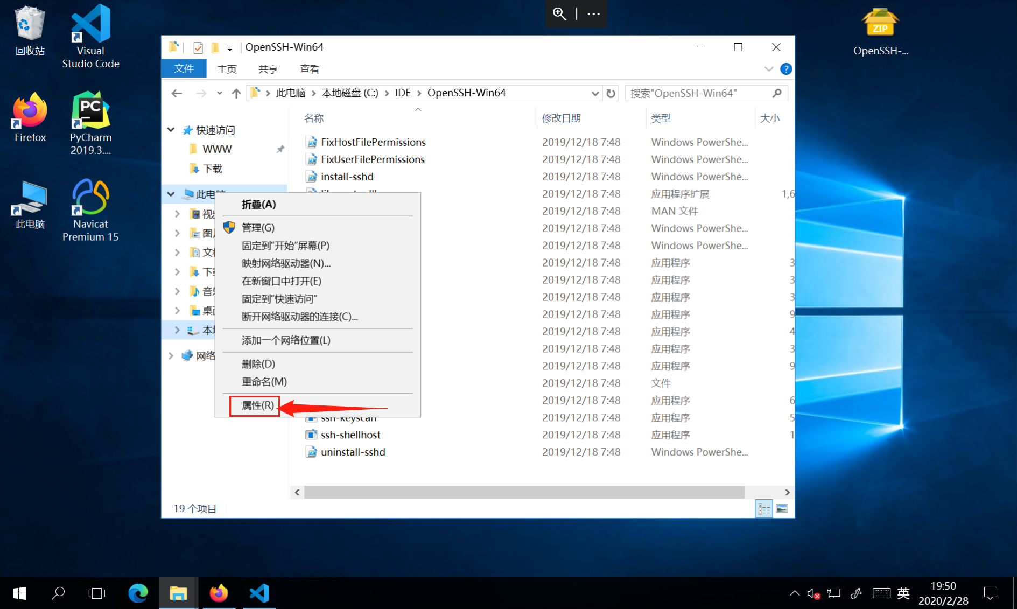The height and width of the screenshot is (609, 1017).
Task: Switch to large thumbnails view in status bar
Action: 782,508
